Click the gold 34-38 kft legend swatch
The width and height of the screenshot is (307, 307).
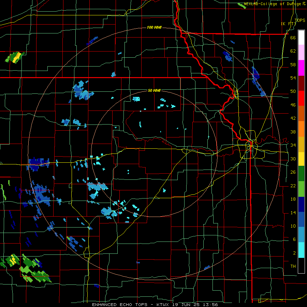coord(301,144)
